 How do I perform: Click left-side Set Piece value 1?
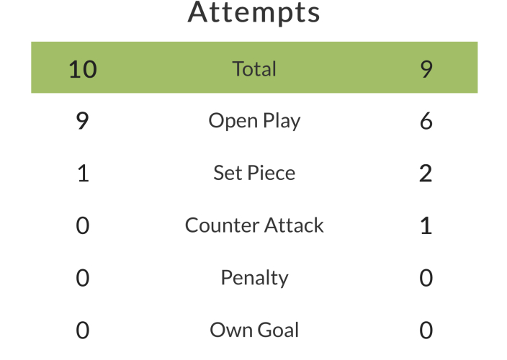83,174
